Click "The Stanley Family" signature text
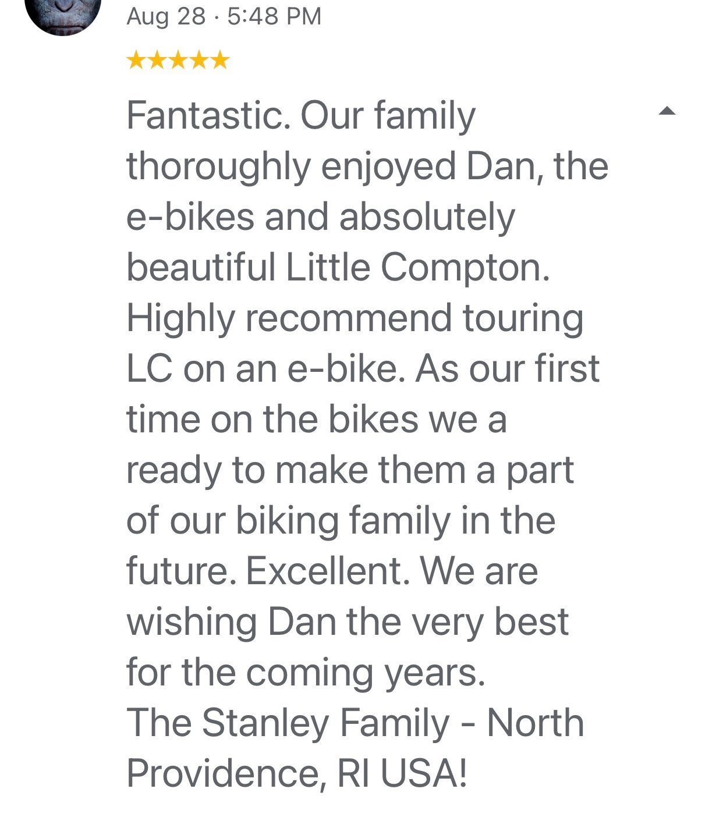 [x=288, y=723]
